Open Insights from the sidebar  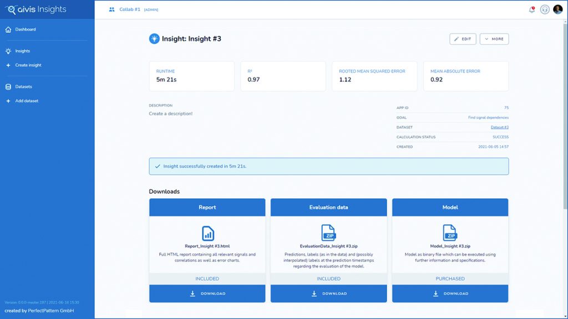[23, 51]
